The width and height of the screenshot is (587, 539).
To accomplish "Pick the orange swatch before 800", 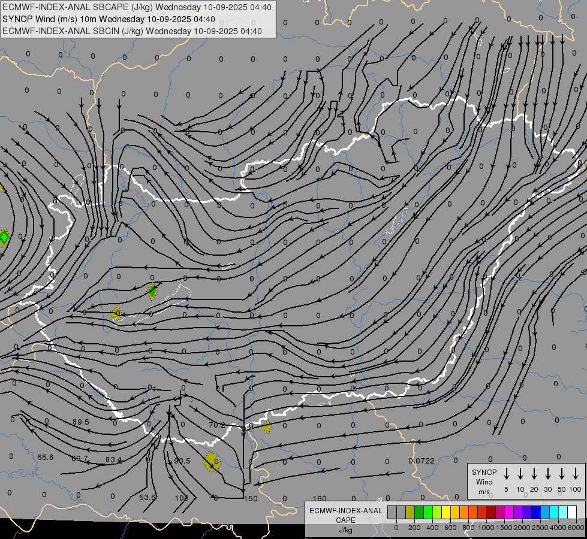I will [464, 512].
